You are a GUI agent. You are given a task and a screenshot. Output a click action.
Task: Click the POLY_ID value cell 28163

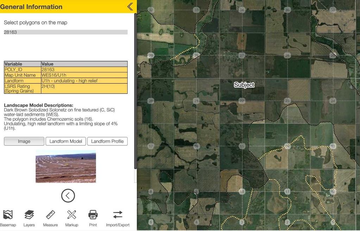point(84,70)
